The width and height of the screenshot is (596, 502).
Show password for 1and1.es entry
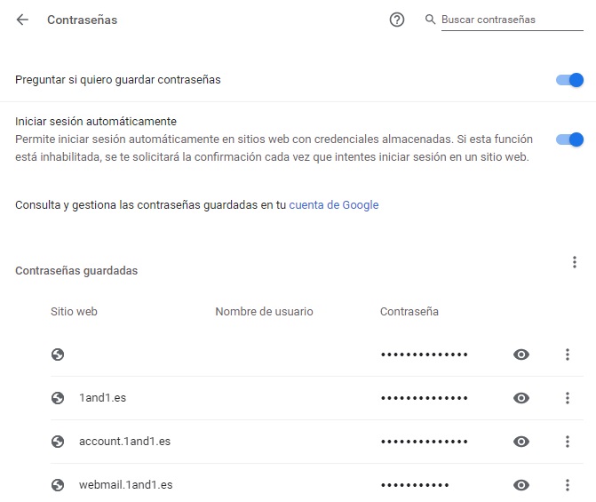[x=521, y=398]
